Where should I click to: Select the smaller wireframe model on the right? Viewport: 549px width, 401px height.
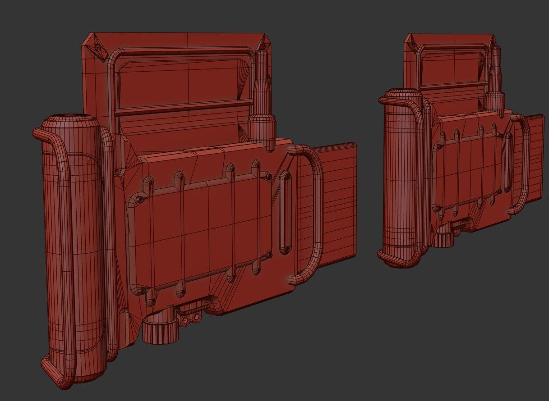(x=461, y=150)
